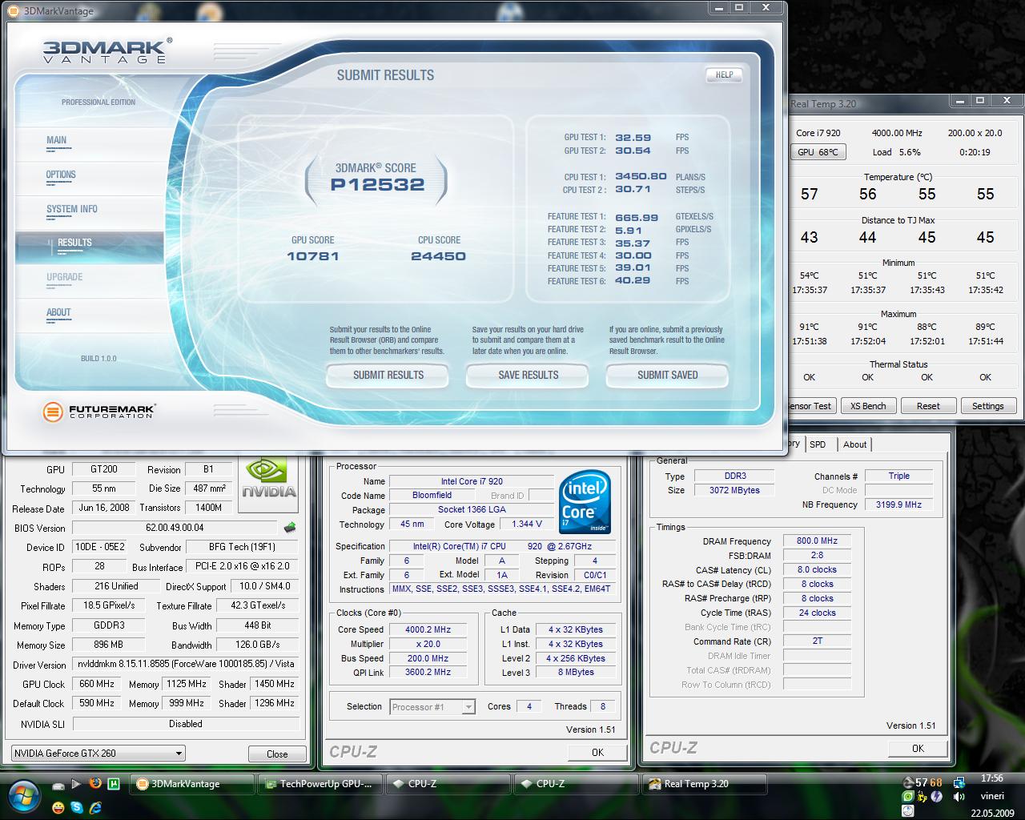Click the orange tray temperature reading 68

coord(936,782)
